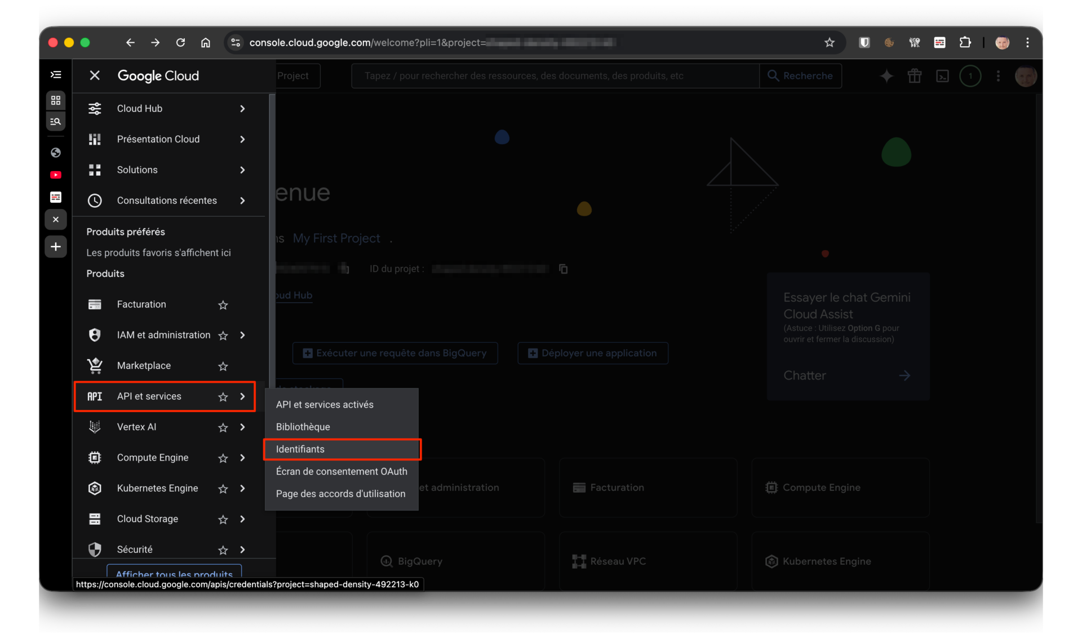Click the IAM et administration shield icon
This screenshot has width=1082, height=643.
(95, 335)
